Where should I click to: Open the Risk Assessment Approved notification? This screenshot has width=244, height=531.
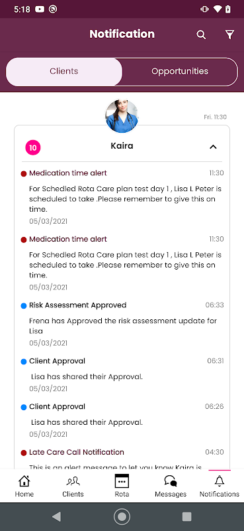[x=122, y=324]
